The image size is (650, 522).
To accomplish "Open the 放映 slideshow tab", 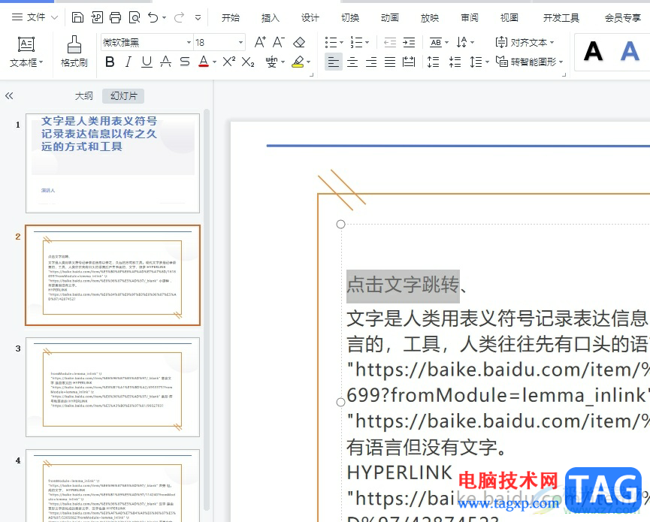I will coord(430,18).
